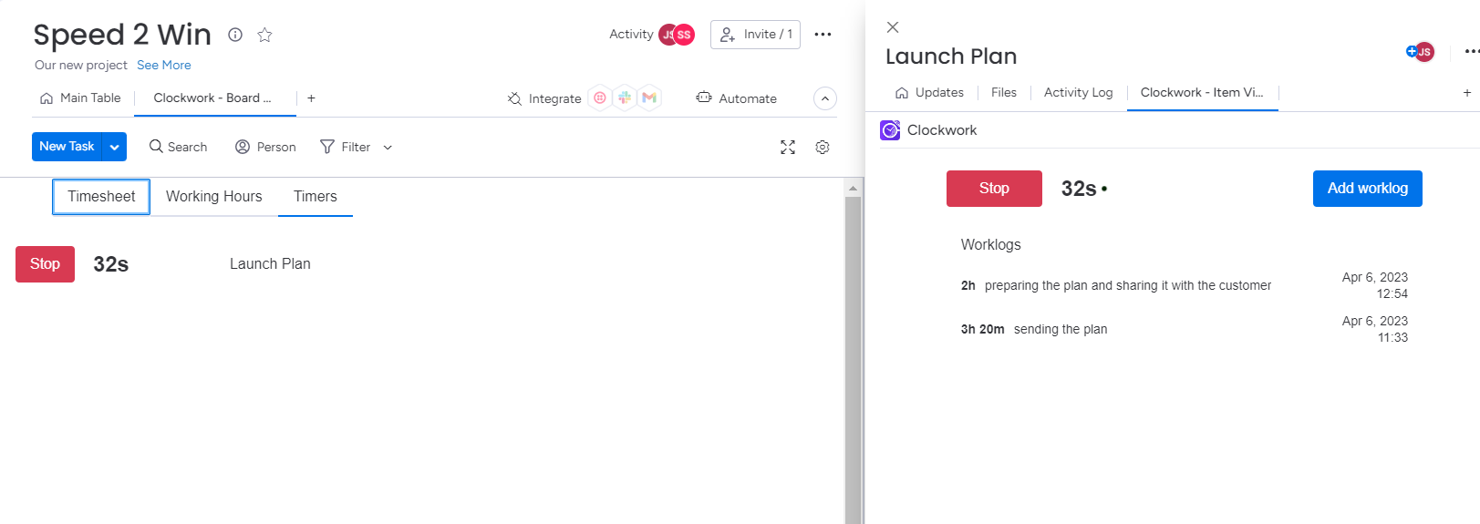Open board view settings gear

click(823, 148)
